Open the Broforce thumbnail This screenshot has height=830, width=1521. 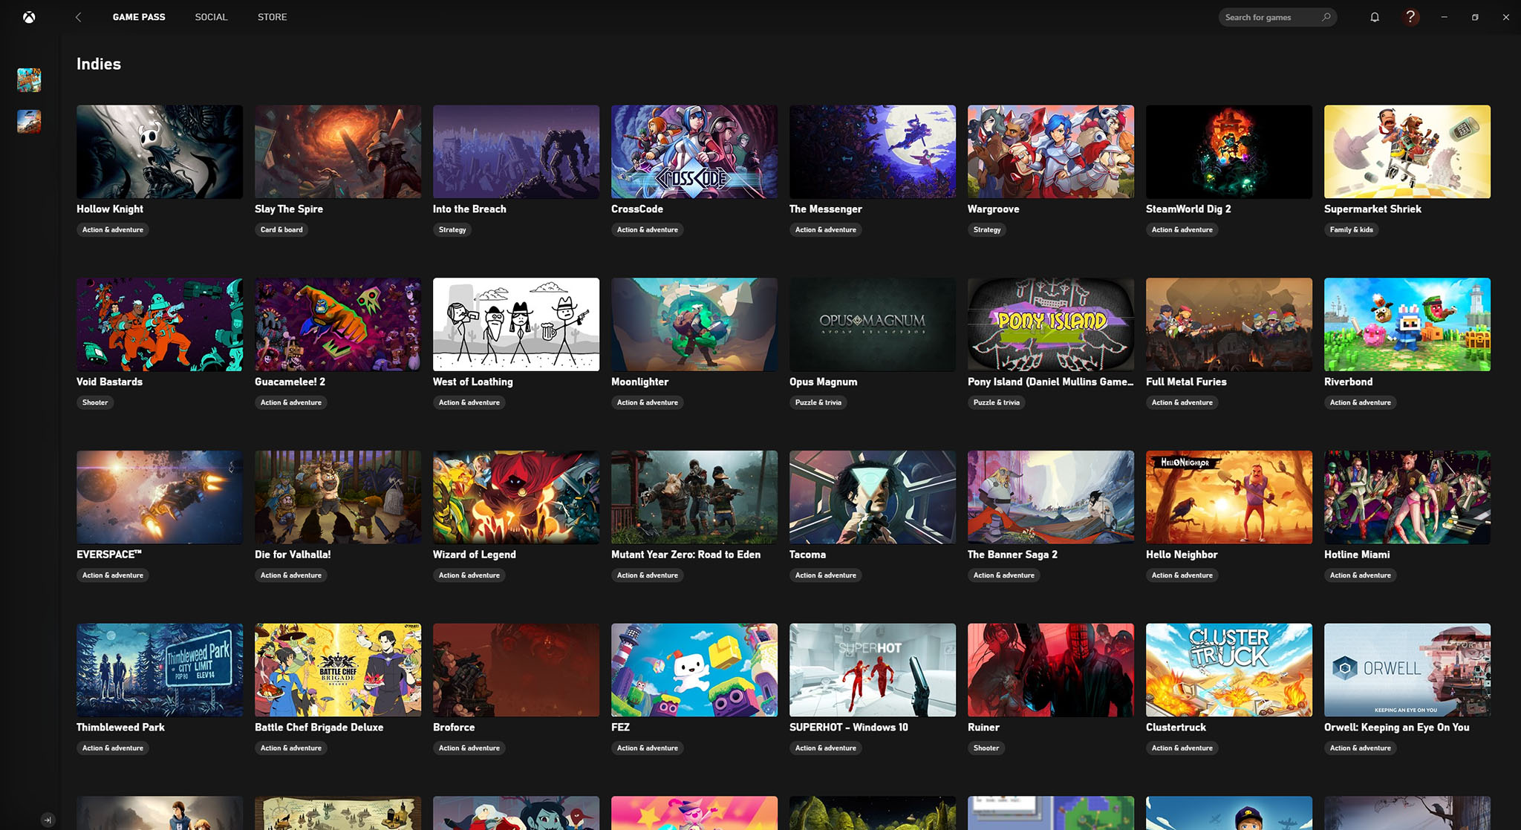click(516, 670)
